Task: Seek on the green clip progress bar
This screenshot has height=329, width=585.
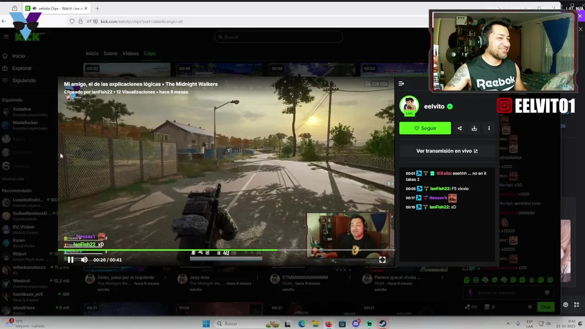Action: [x=226, y=250]
